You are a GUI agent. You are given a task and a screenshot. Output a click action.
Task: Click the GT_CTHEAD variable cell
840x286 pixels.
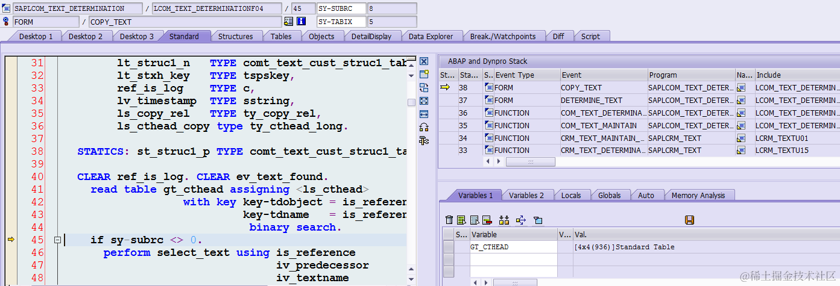pos(514,247)
